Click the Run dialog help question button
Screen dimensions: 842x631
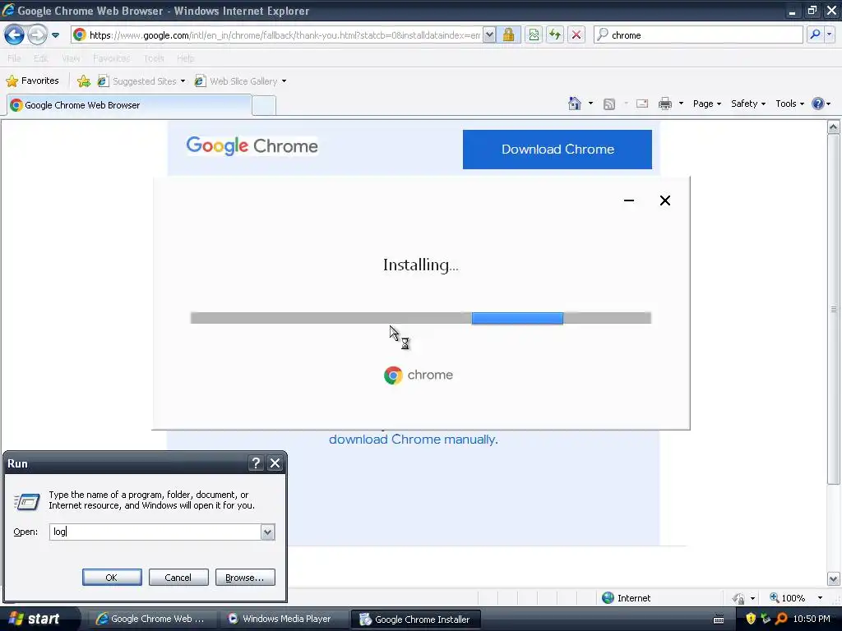pyautogui.click(x=257, y=463)
